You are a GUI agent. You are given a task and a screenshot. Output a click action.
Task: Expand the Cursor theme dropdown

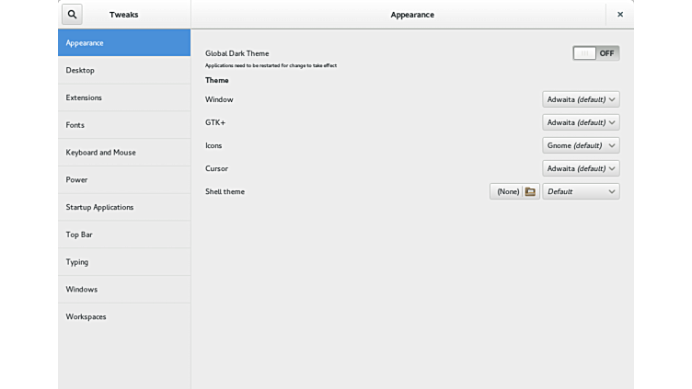(581, 168)
